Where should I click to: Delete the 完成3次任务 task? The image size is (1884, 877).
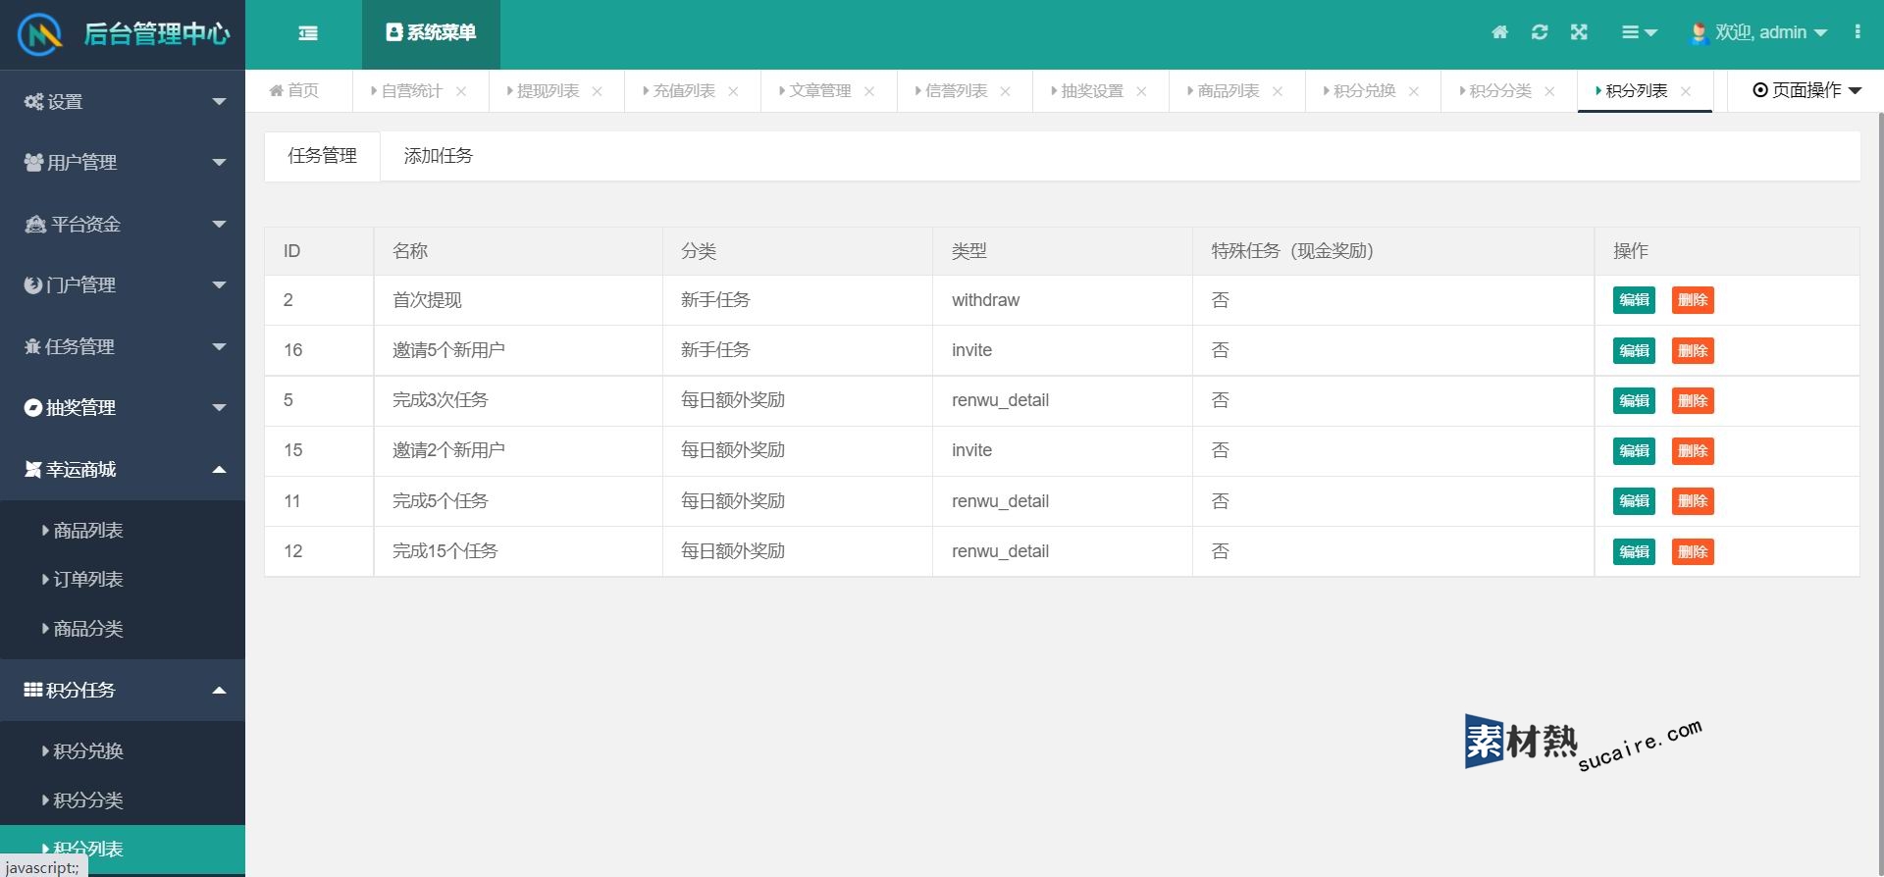(x=1693, y=401)
